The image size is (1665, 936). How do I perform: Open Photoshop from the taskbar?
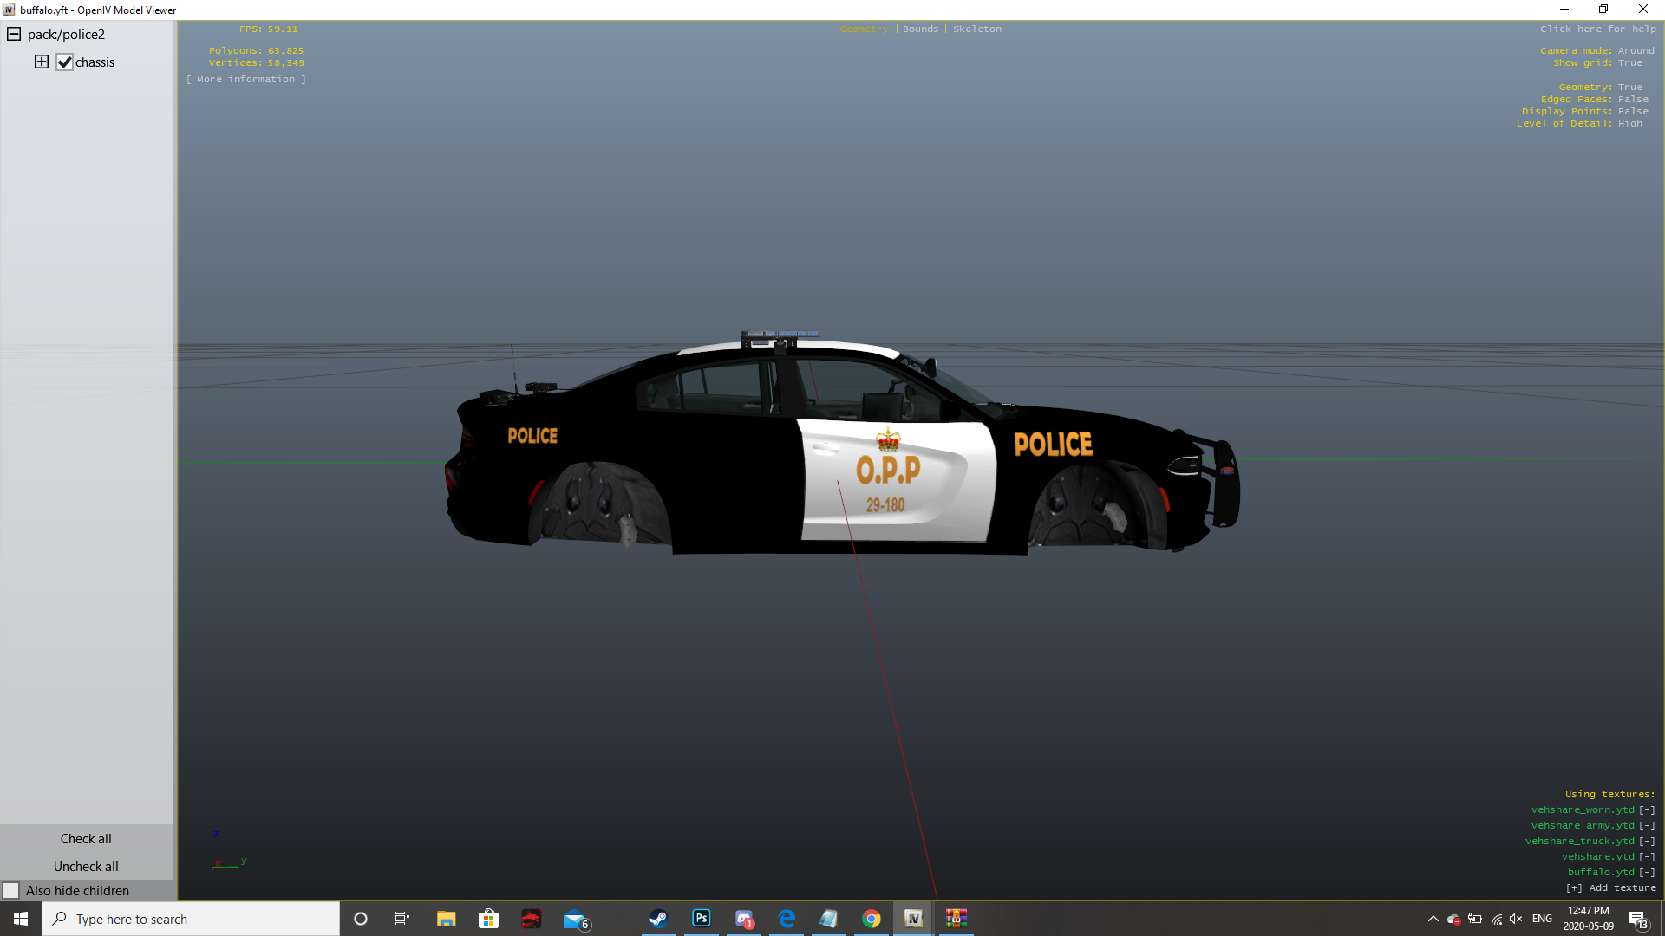pyautogui.click(x=701, y=919)
